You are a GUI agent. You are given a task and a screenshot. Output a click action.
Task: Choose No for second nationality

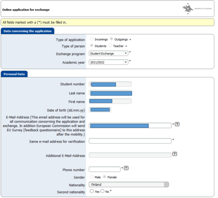[x=102, y=191]
